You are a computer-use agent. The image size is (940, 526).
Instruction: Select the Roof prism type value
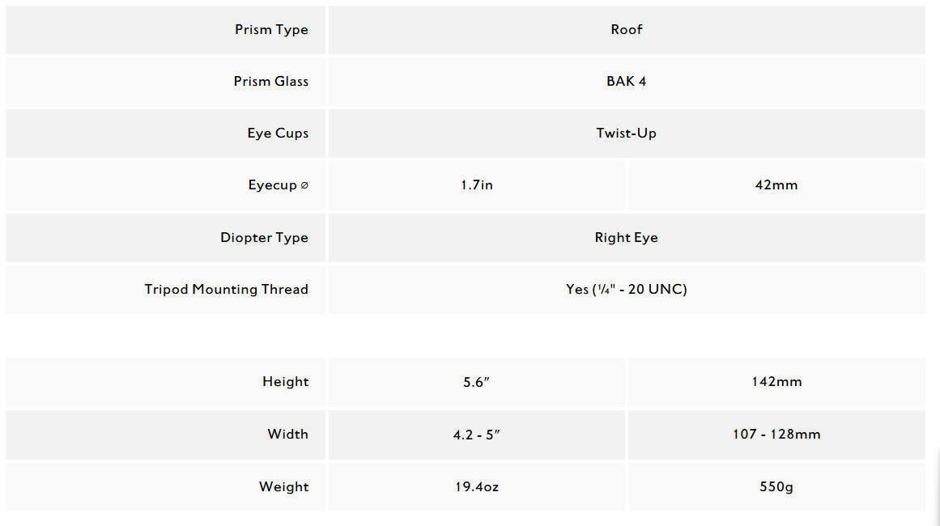pos(626,30)
